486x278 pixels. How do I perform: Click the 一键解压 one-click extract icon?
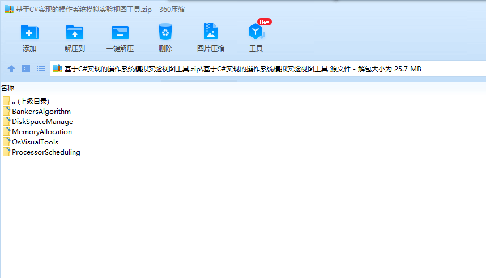point(120,32)
